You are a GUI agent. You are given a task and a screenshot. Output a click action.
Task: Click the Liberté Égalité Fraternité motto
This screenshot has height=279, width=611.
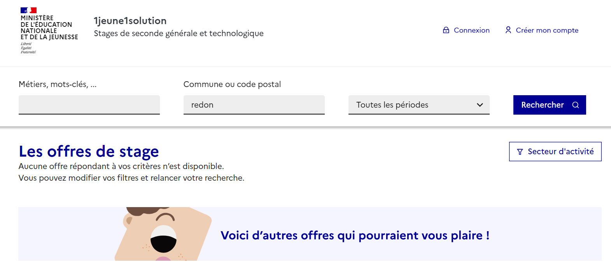28,48
